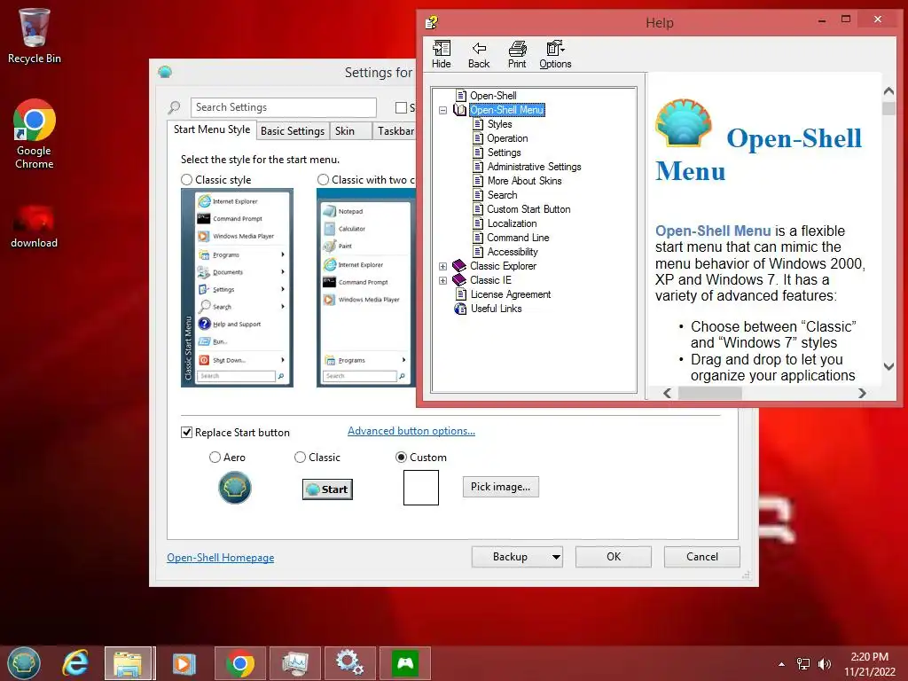Click the magnifier icon beside Search Settings
Viewport: 908px width, 681px height.
coord(175,107)
